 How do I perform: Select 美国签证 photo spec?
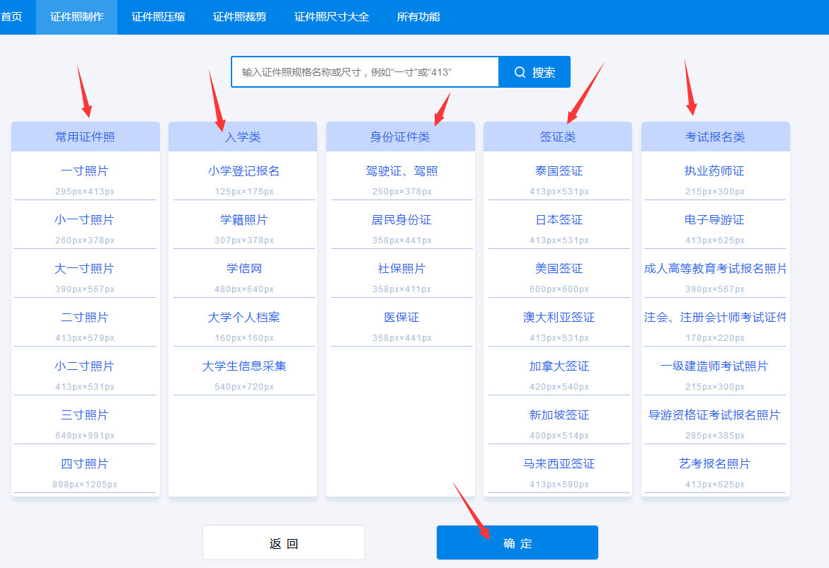click(558, 268)
